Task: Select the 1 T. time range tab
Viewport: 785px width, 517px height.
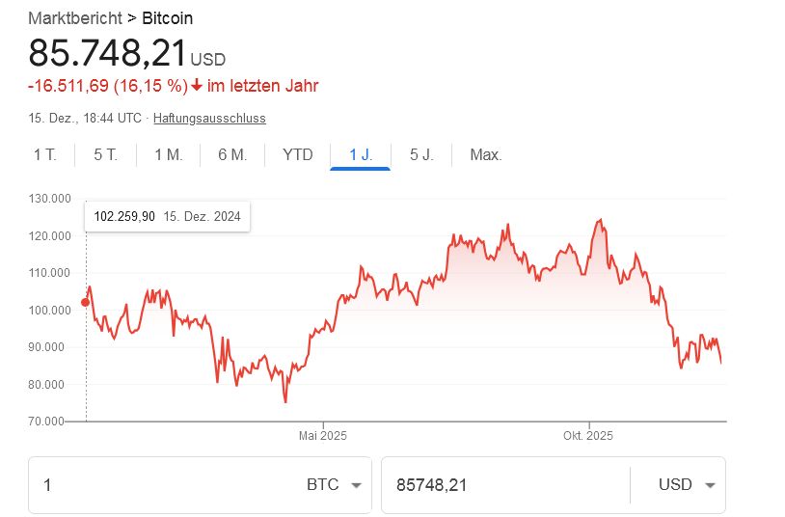Action: pos(44,154)
